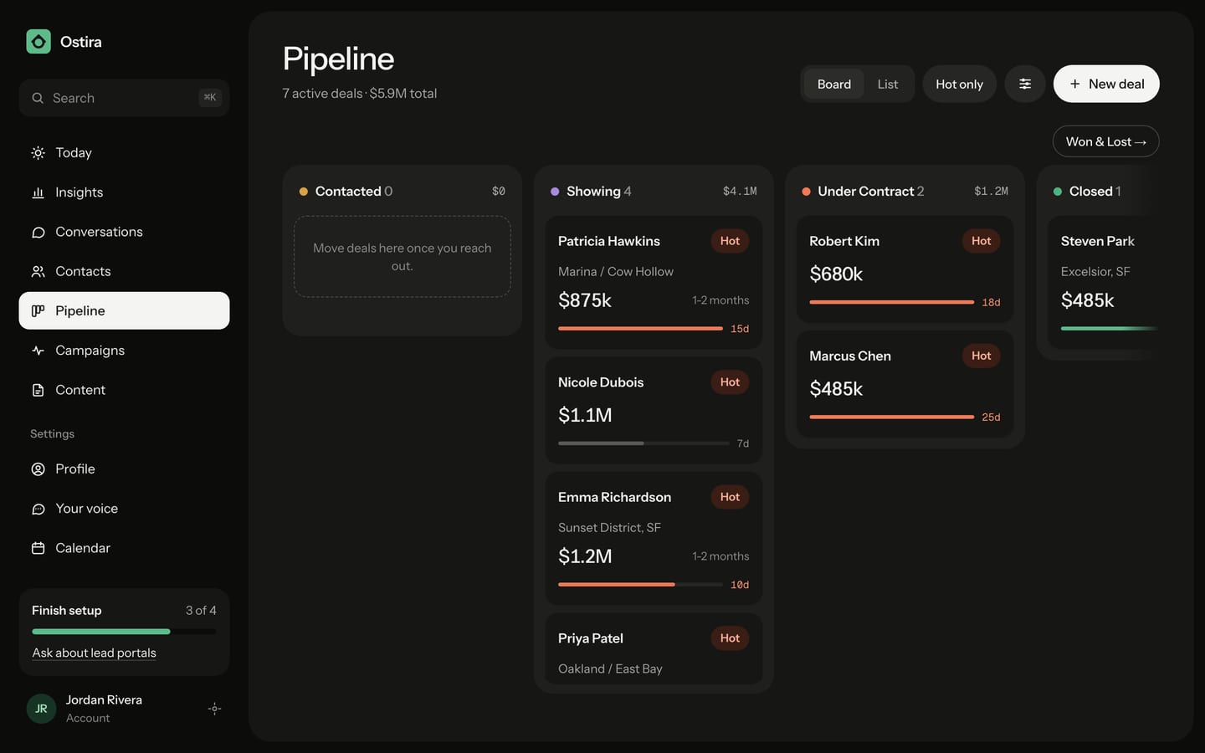Open the filter sliders icon button
The image size is (1205, 753).
(x=1025, y=84)
